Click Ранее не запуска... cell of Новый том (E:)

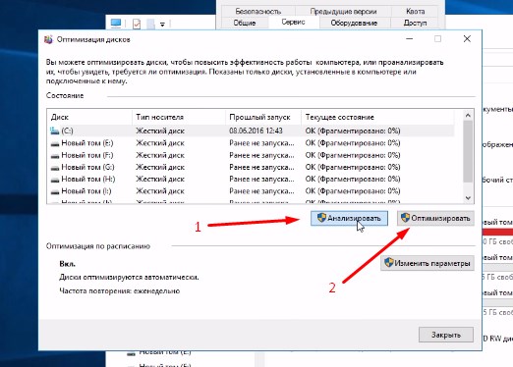click(261, 143)
